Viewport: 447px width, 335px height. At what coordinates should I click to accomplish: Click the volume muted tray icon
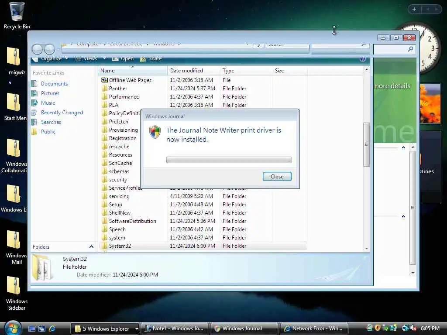(413, 328)
